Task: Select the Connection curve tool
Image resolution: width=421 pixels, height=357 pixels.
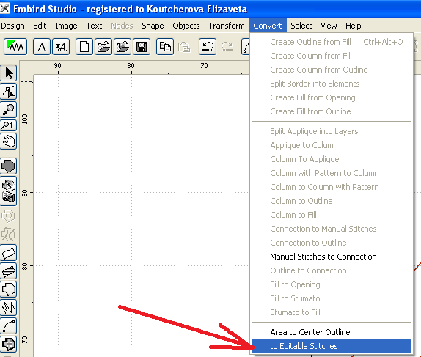Action: click(9, 325)
